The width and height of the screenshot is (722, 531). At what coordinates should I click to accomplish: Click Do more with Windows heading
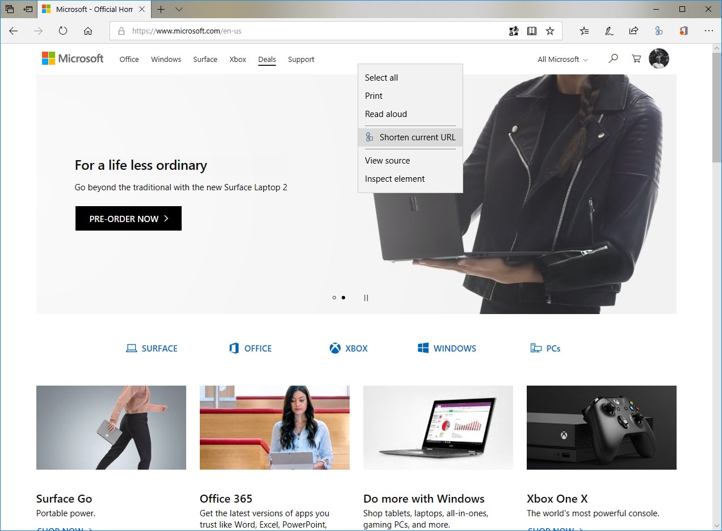tap(424, 499)
